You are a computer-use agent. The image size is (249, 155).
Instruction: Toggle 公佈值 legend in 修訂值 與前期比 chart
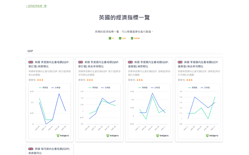[56, 87]
